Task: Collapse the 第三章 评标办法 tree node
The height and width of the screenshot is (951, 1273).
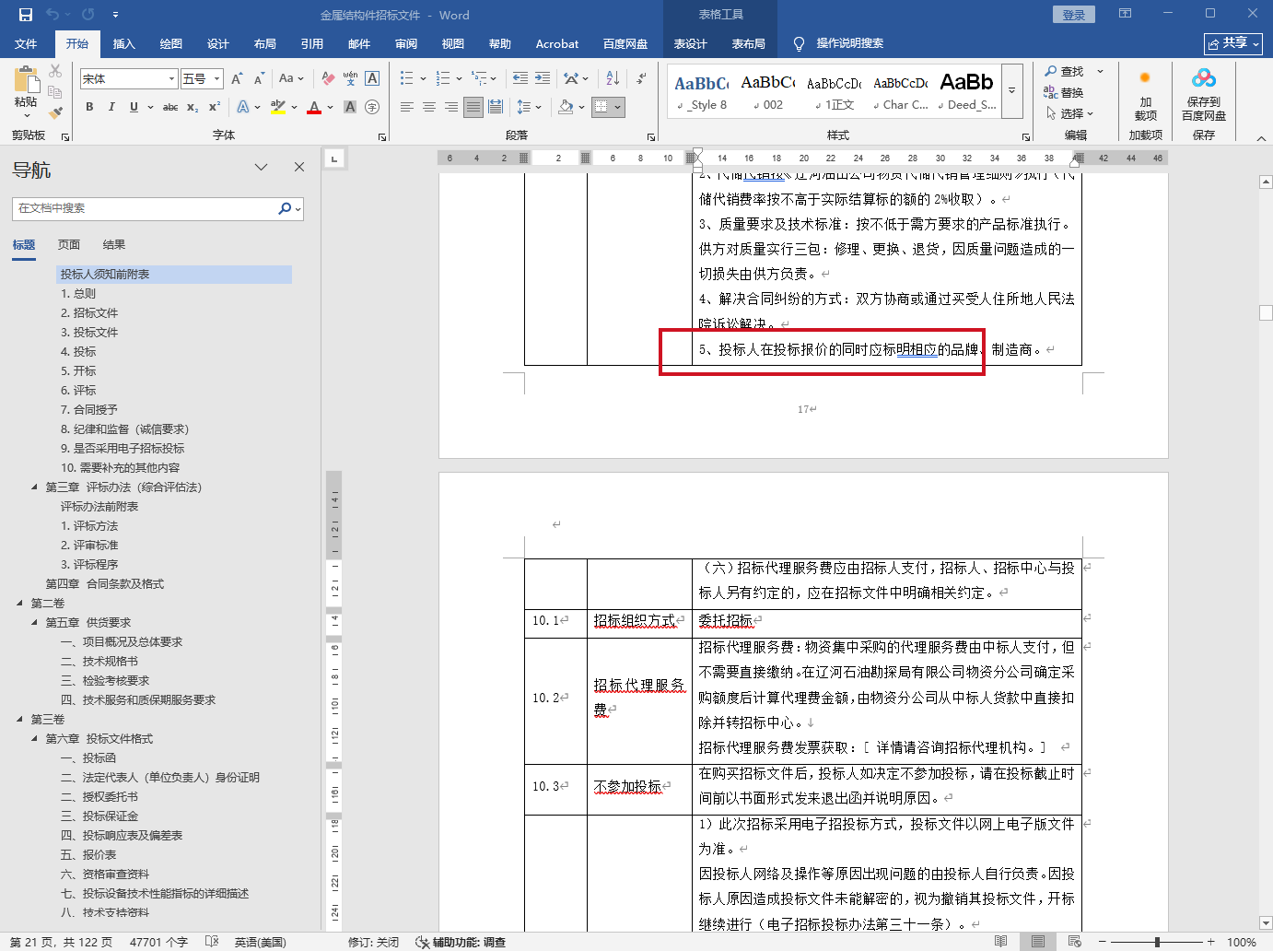Action: pos(35,487)
